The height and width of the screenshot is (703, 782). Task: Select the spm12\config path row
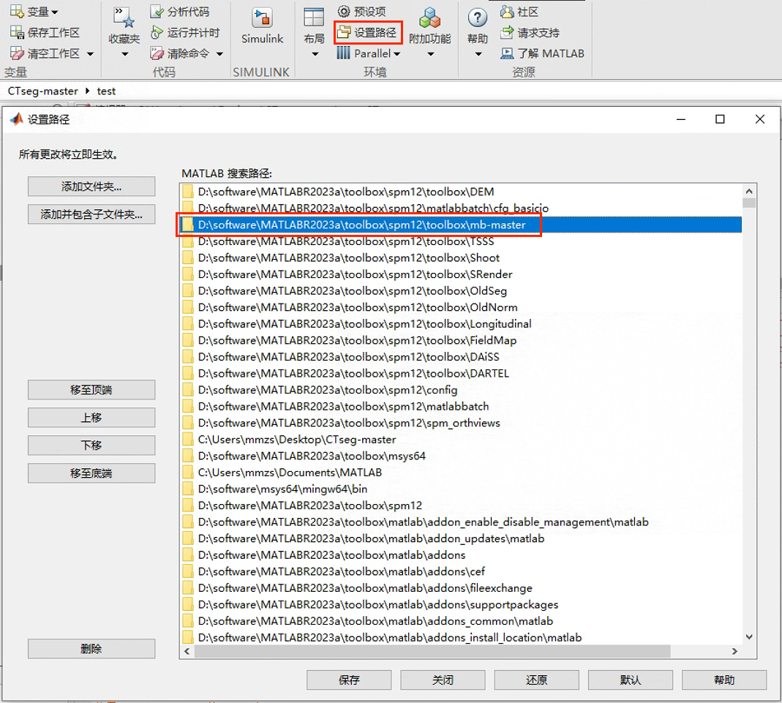tap(461, 390)
